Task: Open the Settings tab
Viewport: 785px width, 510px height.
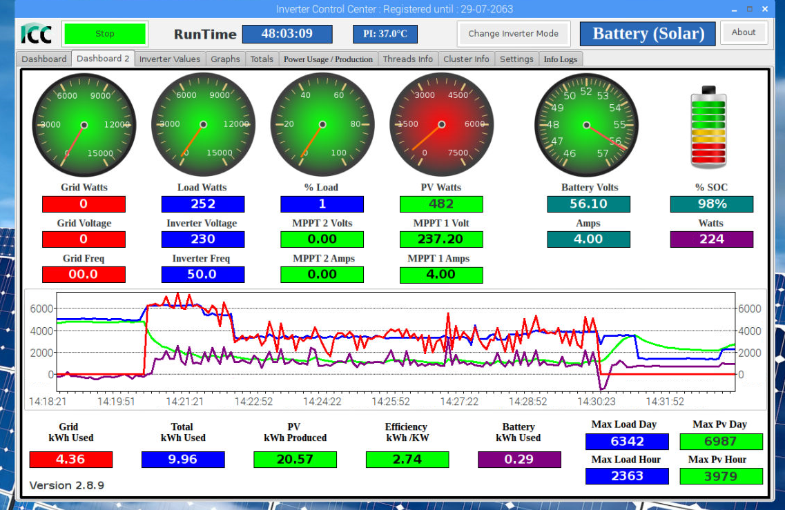Action: 516,59
